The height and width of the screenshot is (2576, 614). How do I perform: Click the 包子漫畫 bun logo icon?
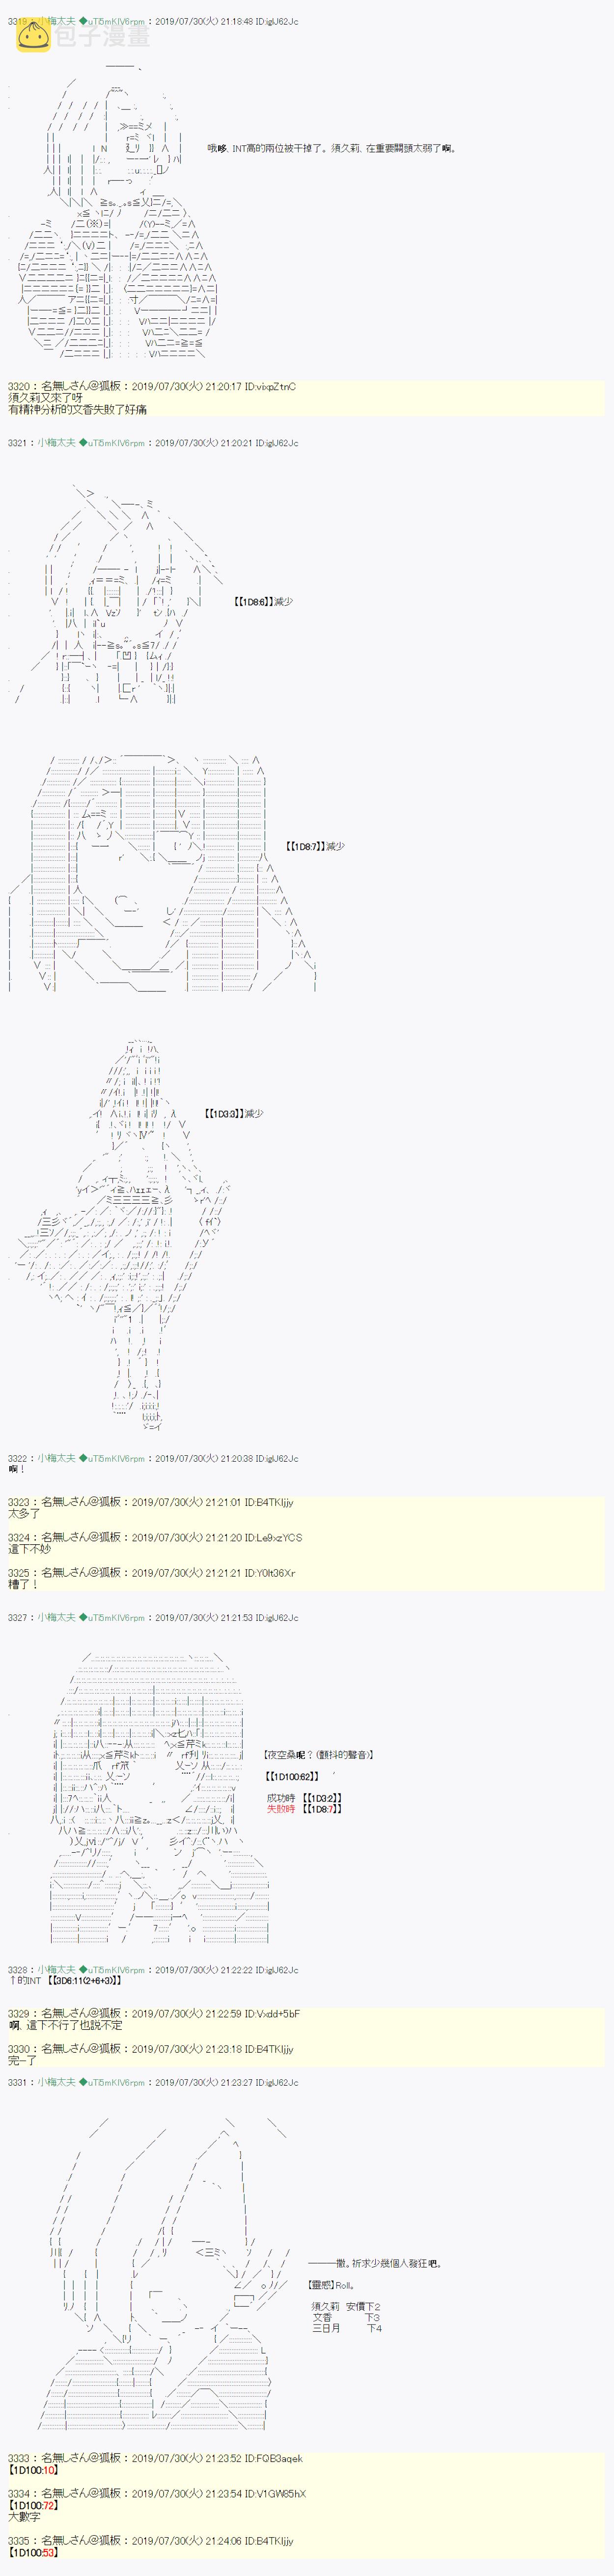(32, 37)
